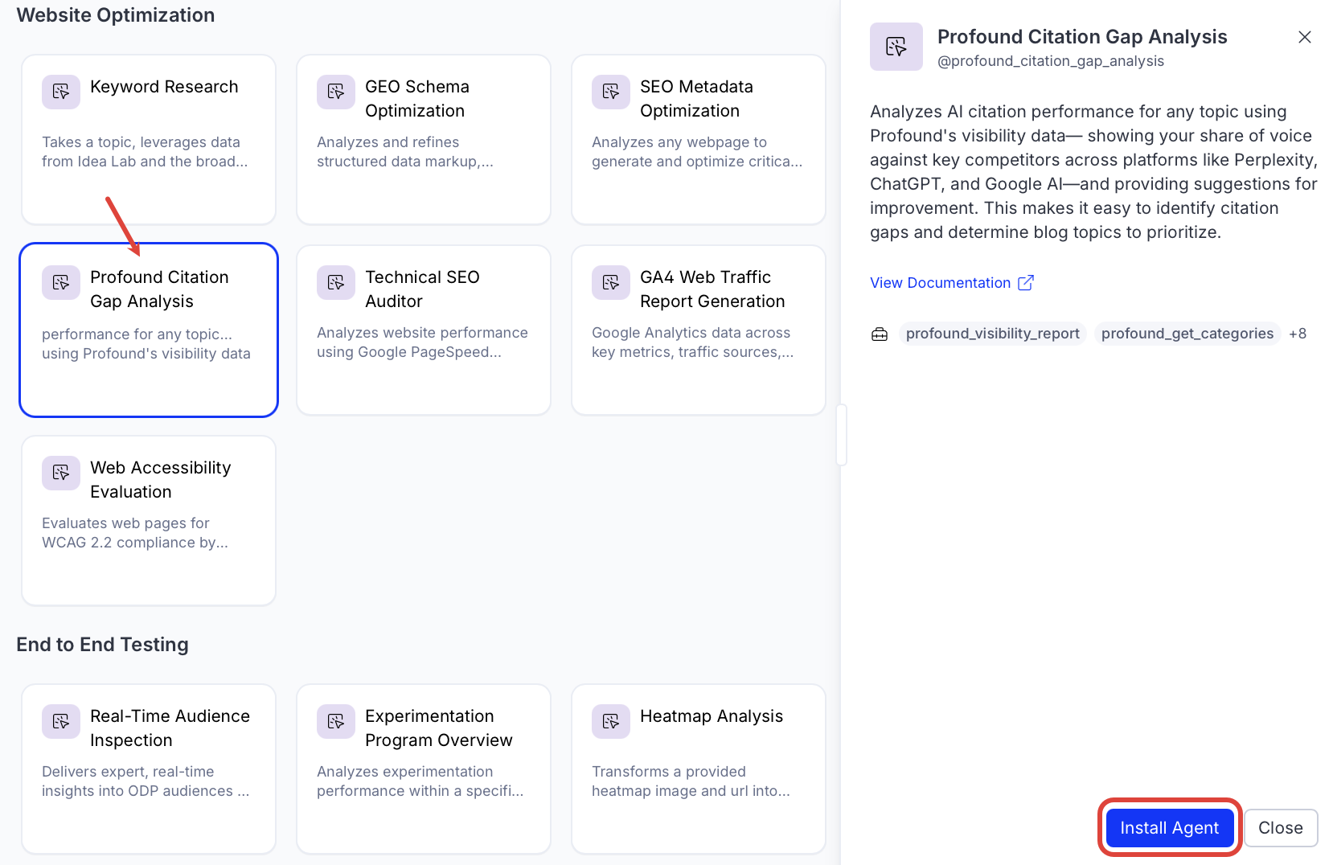
Task: Click the GEO Schema Optimization card icon
Action: pyautogui.click(x=336, y=92)
